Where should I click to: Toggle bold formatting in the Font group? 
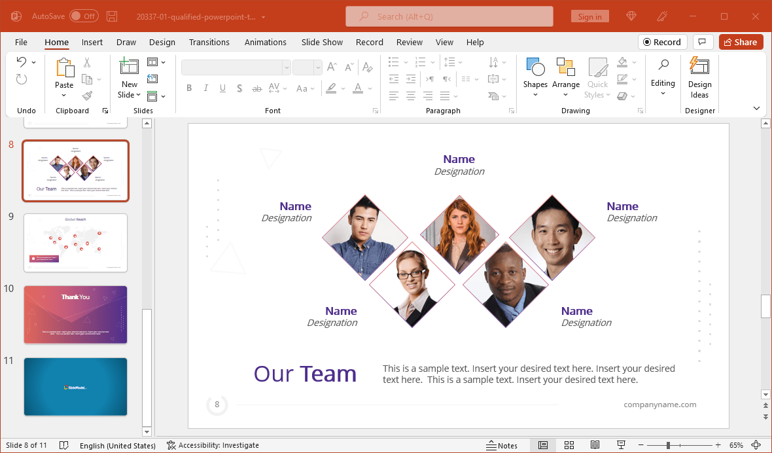pos(189,88)
